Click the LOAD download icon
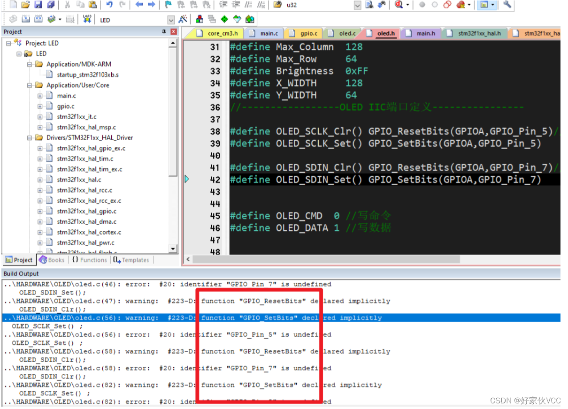 click(87, 19)
